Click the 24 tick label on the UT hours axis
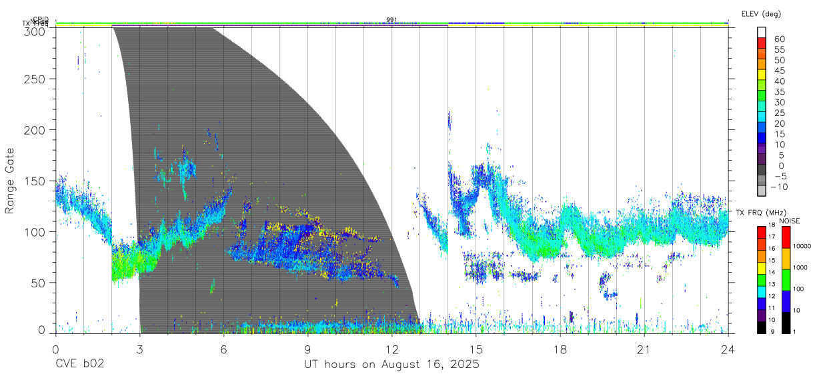The width and height of the screenshot is (819, 378). coord(728,349)
